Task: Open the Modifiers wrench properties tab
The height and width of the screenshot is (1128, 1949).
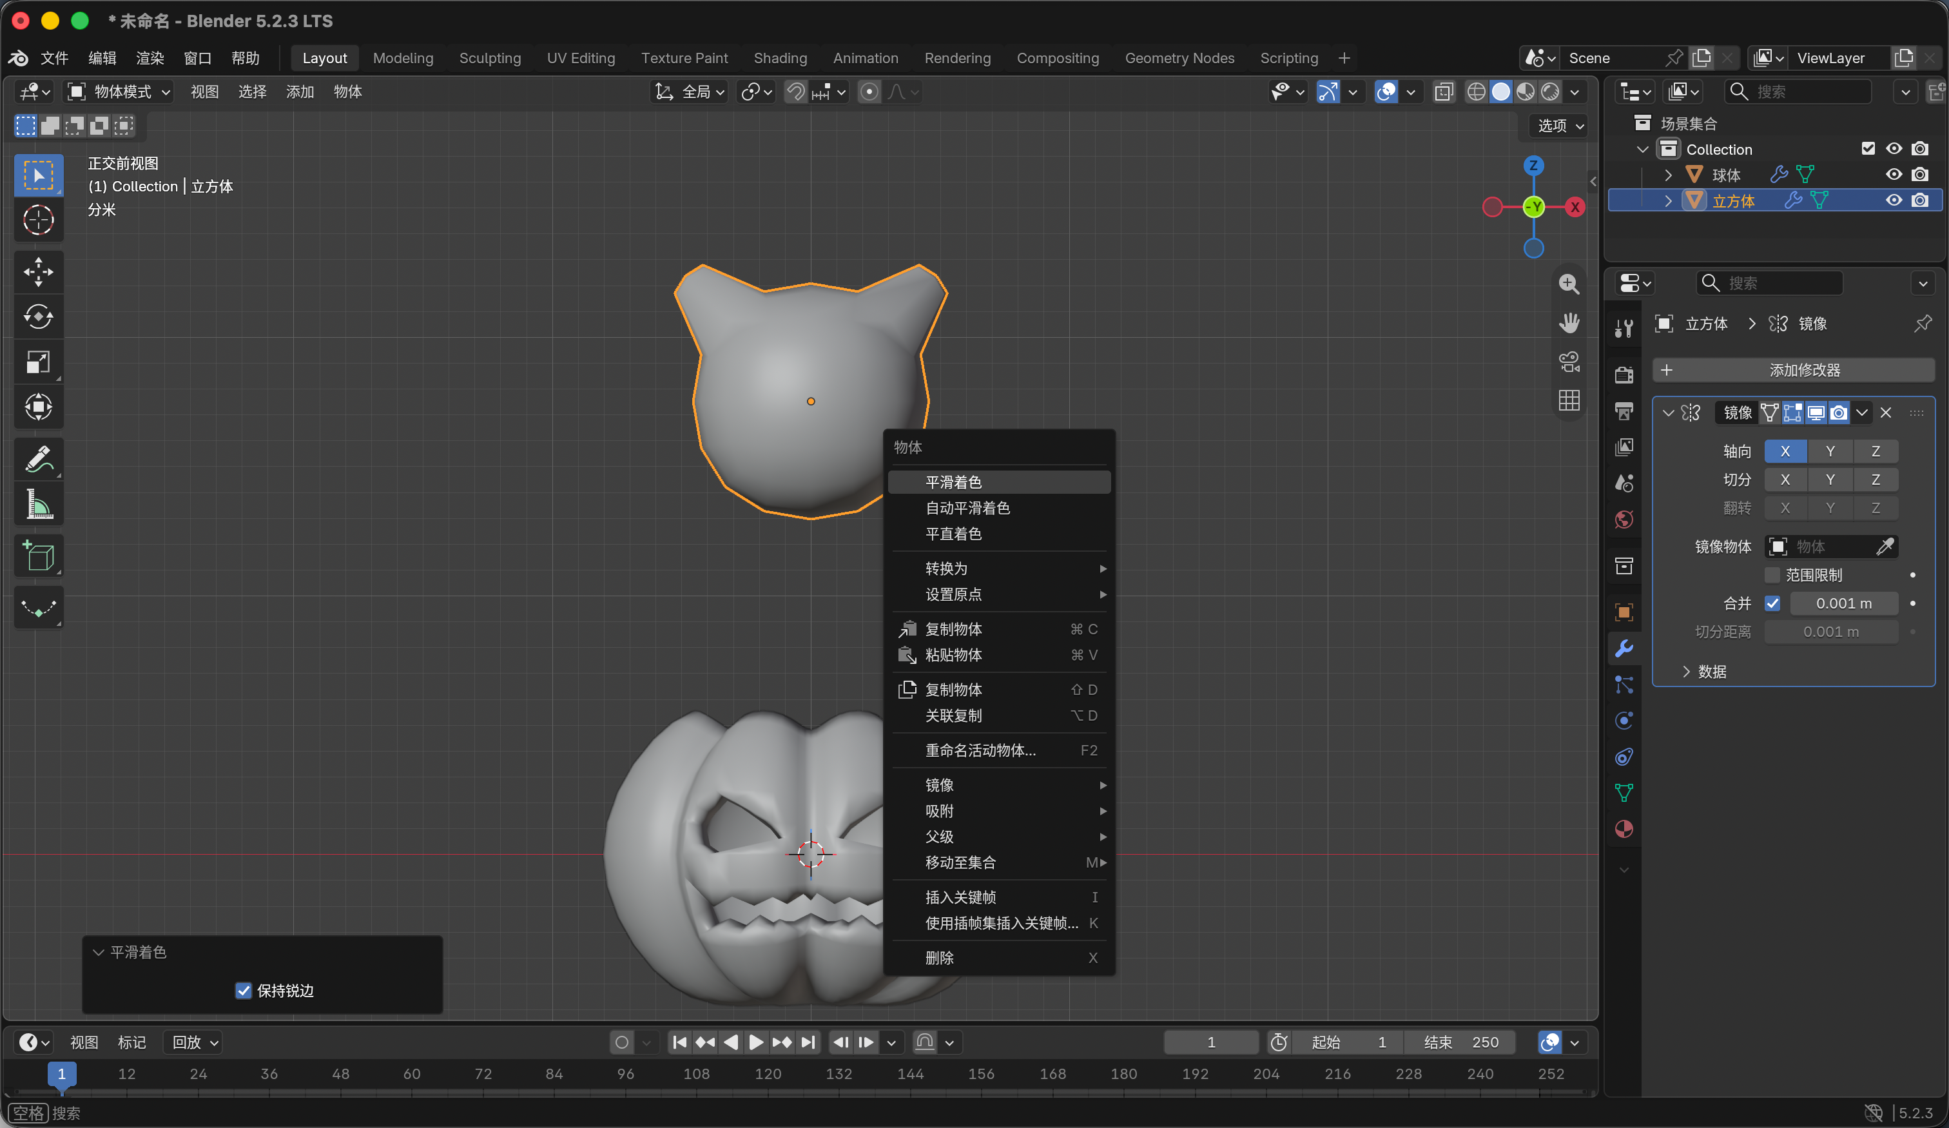Action: coord(1624,648)
